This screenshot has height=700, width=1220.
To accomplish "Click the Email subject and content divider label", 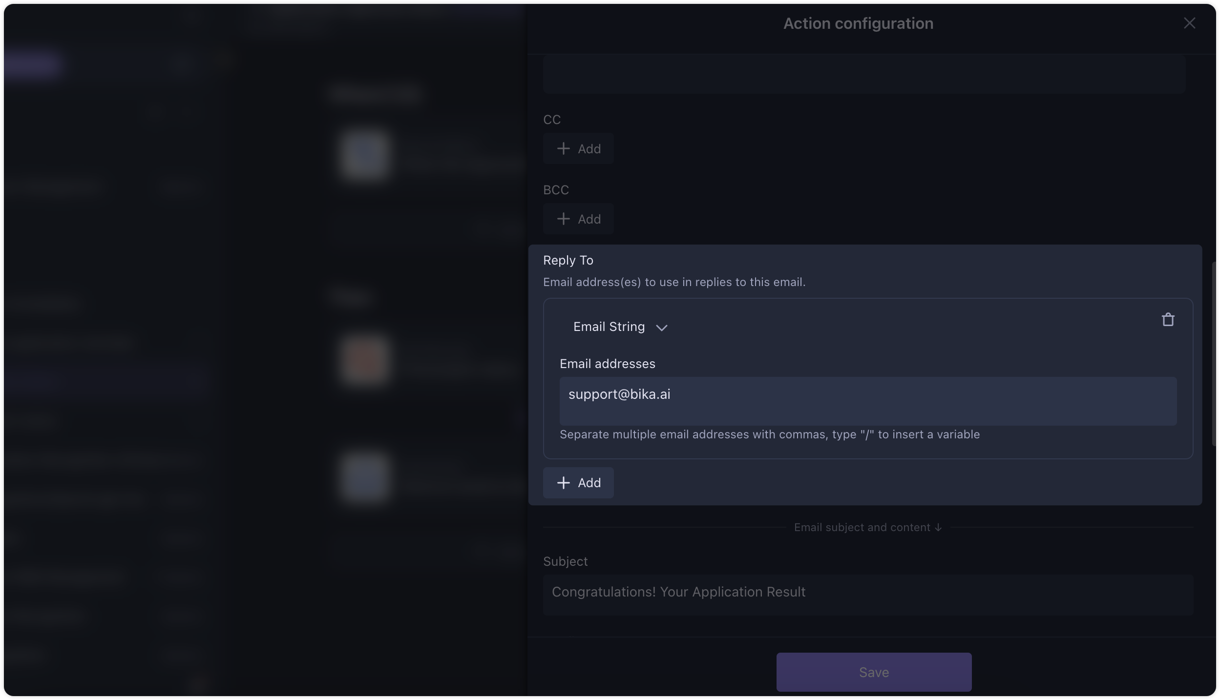I will pos(862,527).
